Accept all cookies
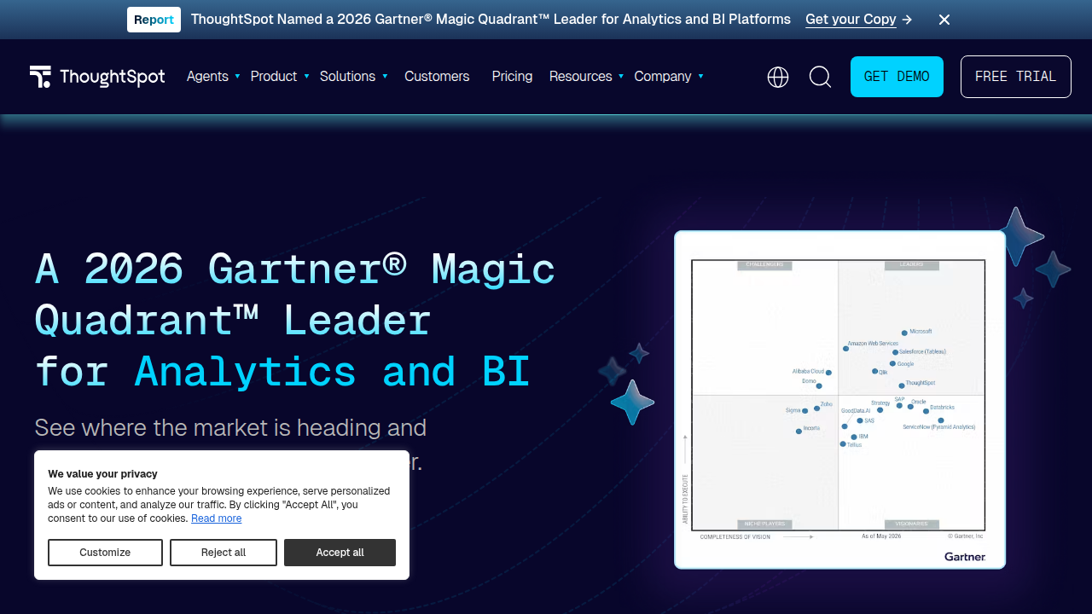Screen dimensions: 1092x614 point(340,553)
